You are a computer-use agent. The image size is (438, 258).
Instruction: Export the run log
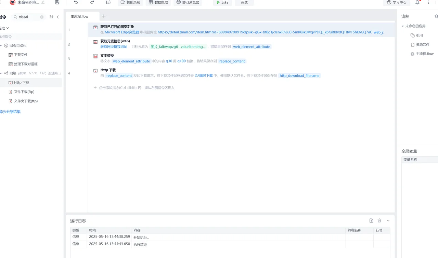[371, 221]
